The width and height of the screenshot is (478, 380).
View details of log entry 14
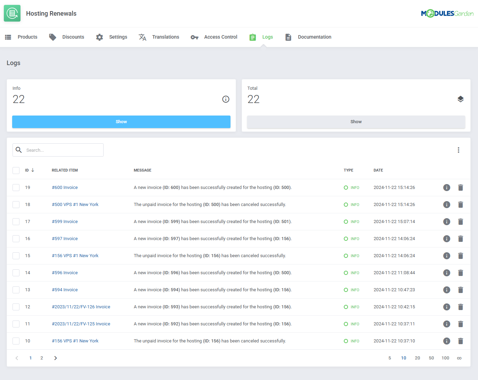447,273
